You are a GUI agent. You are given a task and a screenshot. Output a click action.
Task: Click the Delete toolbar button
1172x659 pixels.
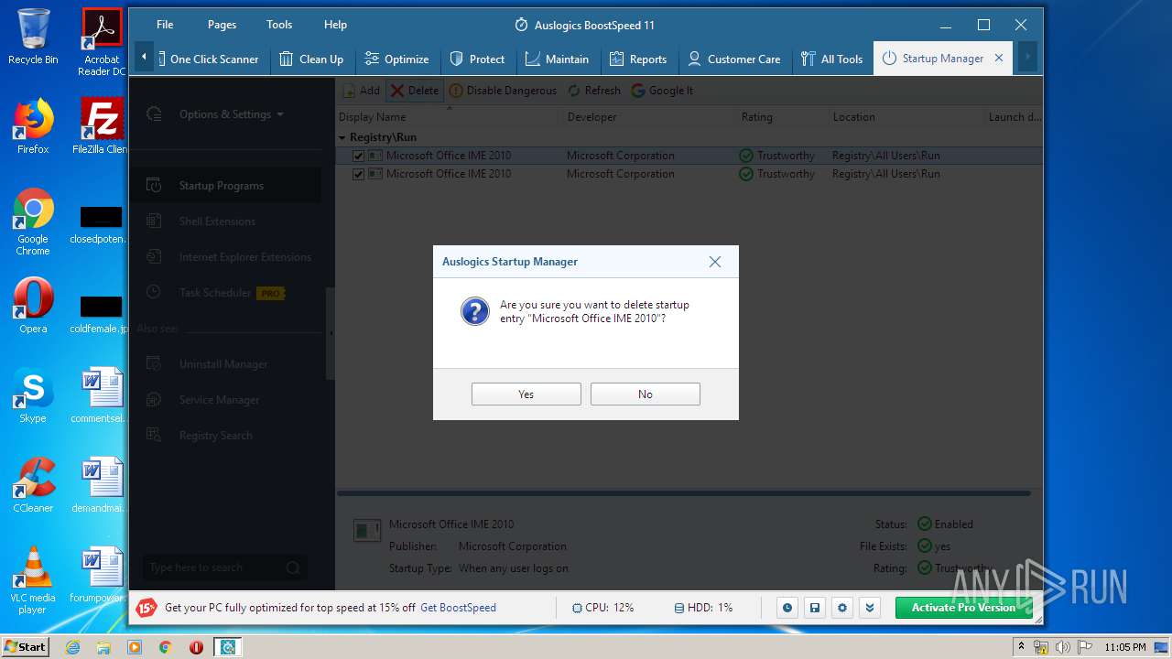tap(415, 91)
